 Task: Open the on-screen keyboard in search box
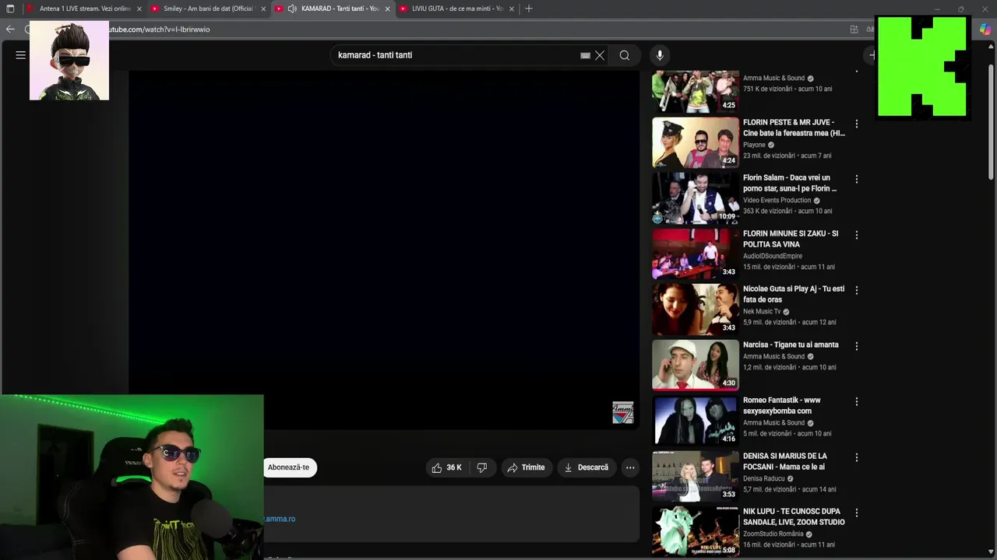point(585,55)
